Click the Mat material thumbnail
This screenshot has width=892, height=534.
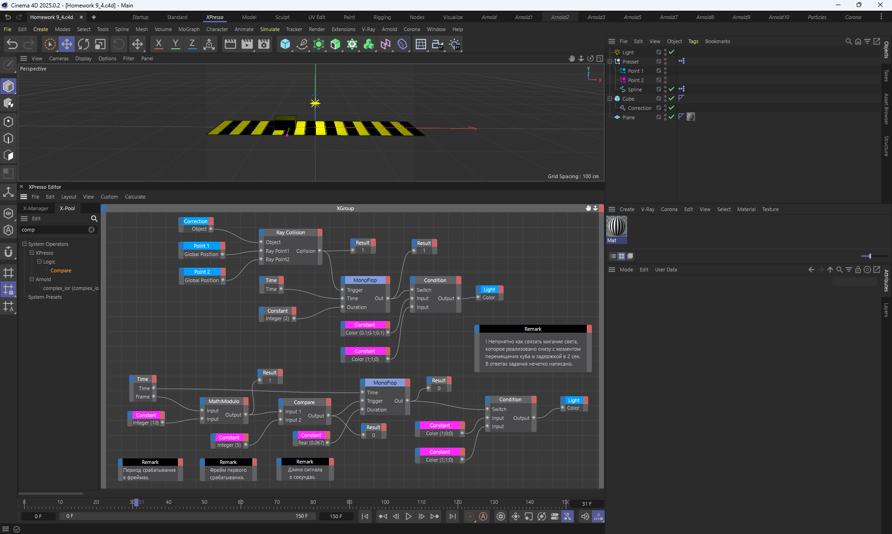tap(617, 227)
